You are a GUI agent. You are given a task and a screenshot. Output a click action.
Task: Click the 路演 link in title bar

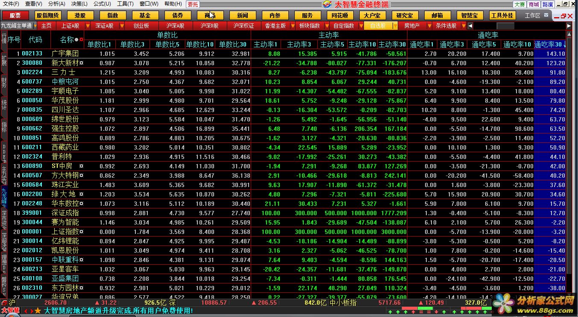tap(548, 4)
